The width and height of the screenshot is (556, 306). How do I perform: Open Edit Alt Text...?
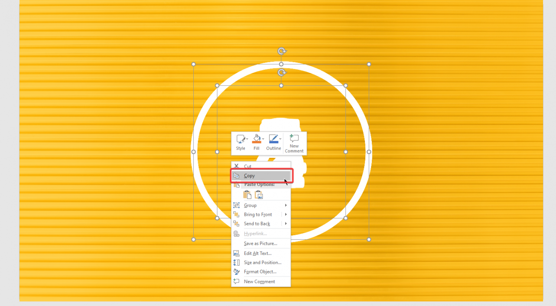pos(261,254)
